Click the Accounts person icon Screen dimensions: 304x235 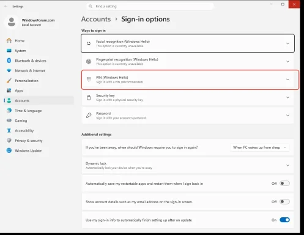(9, 100)
